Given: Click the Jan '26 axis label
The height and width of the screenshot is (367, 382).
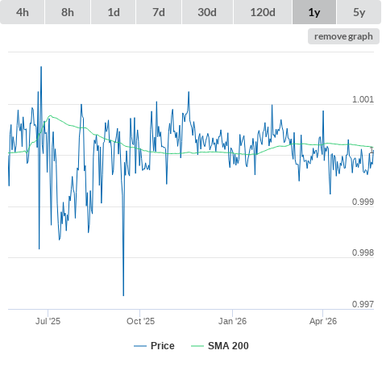Looking at the screenshot, I should (232, 321).
